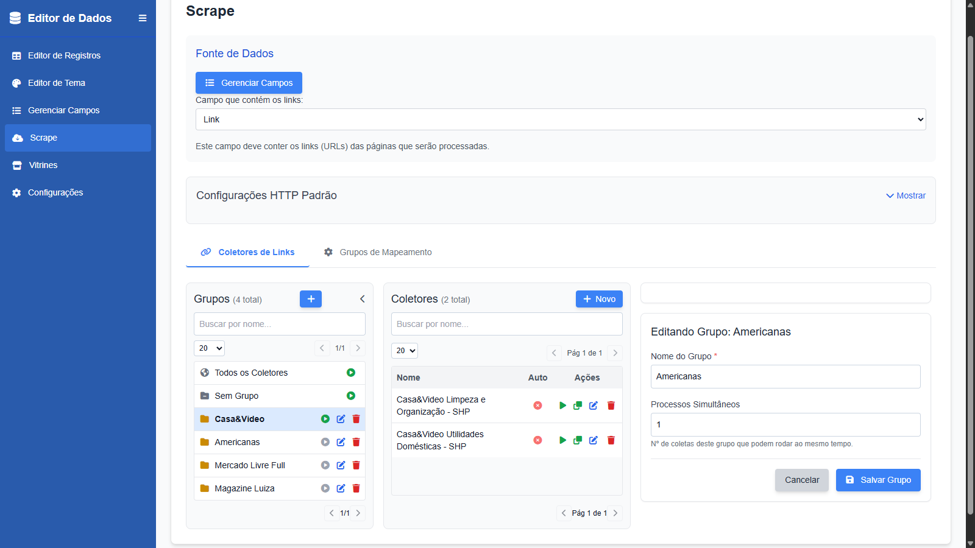Click the Processos Simultâneos input field
The height and width of the screenshot is (548, 975).
(x=785, y=424)
